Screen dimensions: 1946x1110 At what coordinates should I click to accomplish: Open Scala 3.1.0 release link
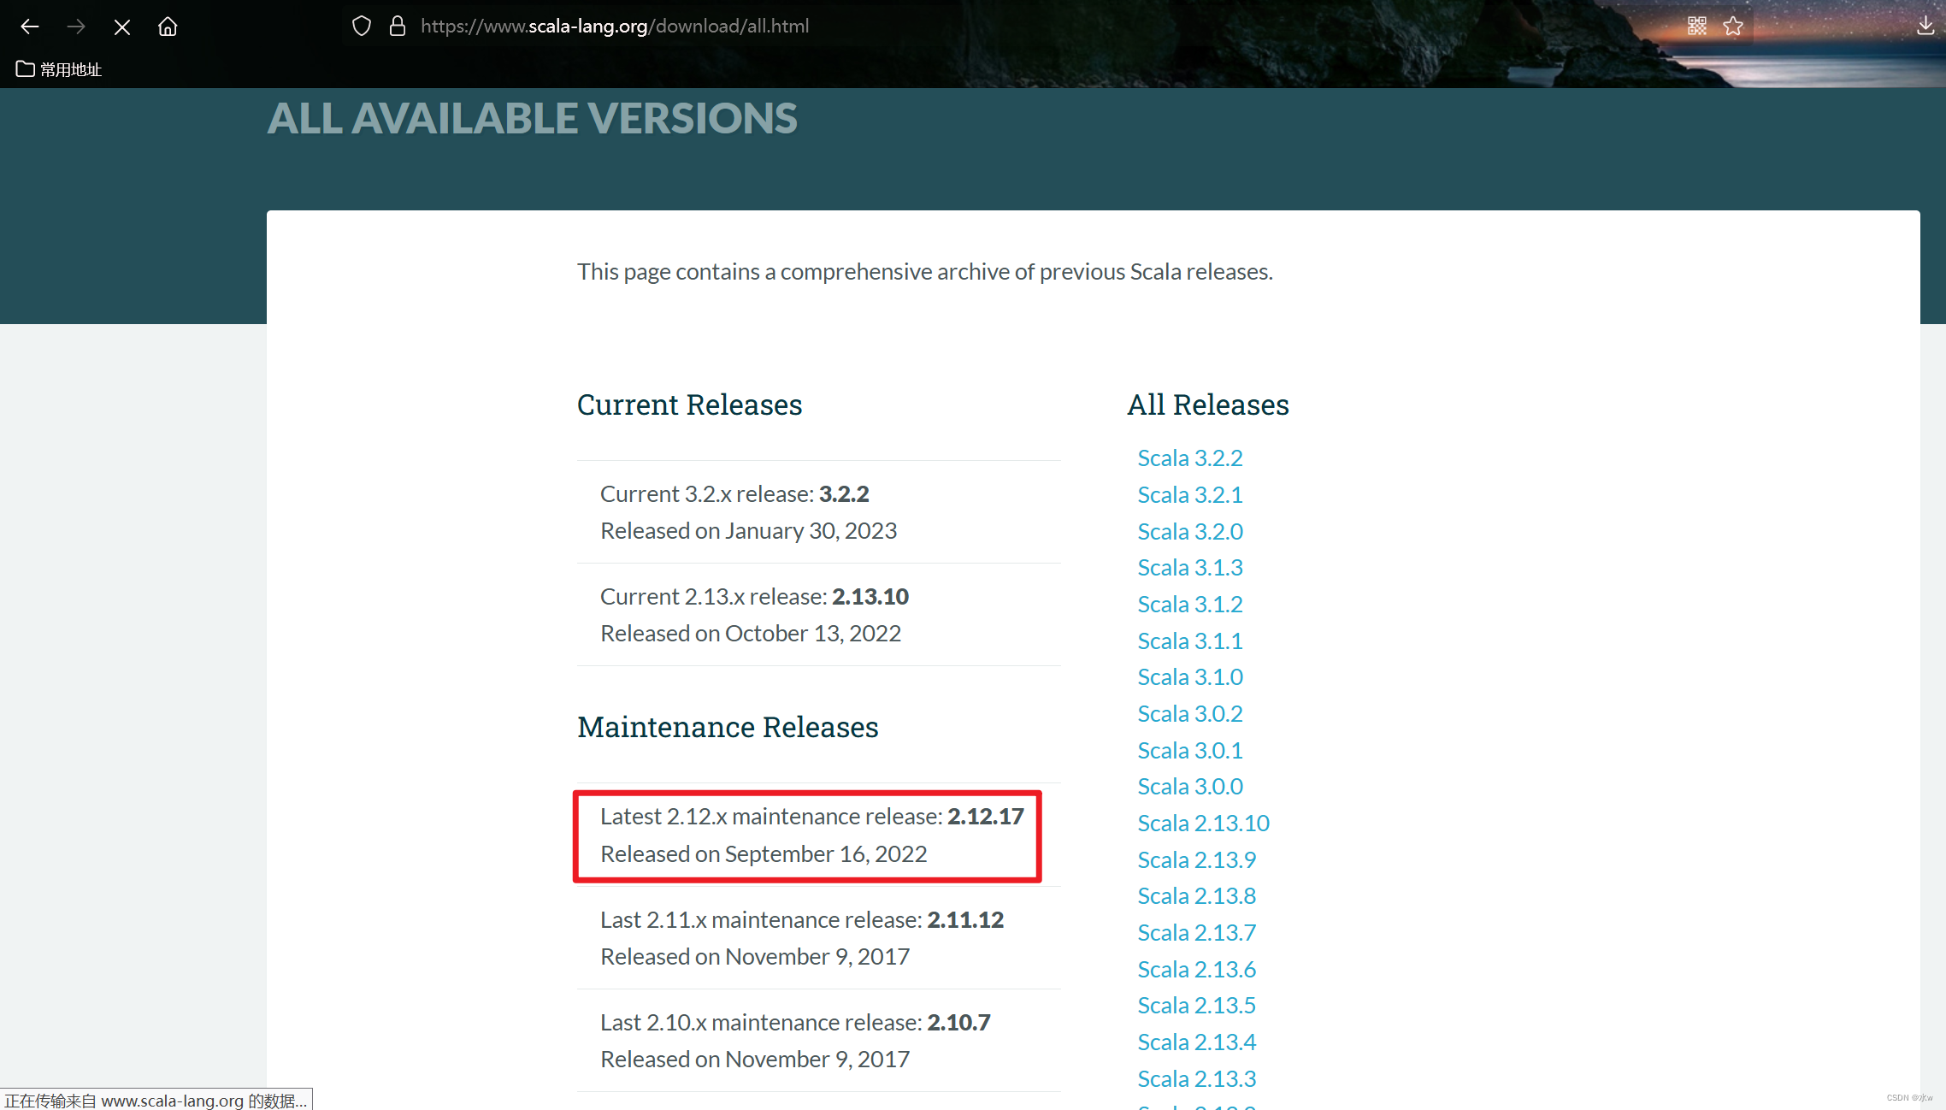(1189, 677)
